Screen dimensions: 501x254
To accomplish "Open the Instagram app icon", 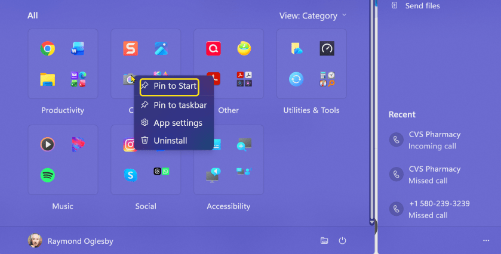I will coord(130,144).
